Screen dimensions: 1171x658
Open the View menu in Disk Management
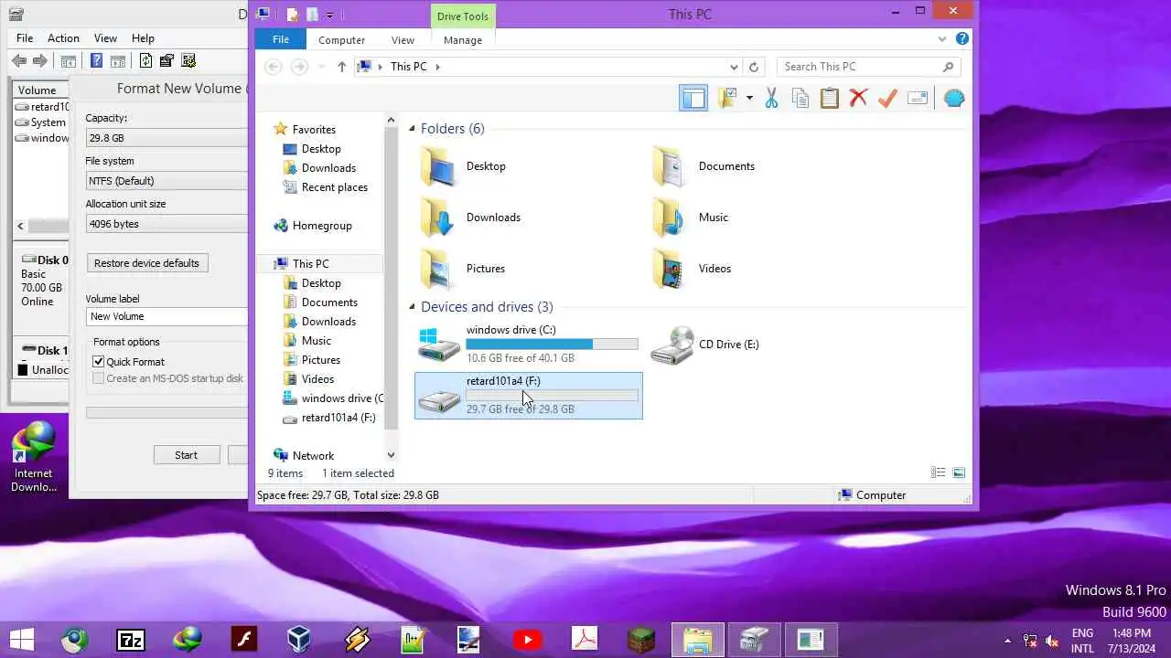coord(105,38)
